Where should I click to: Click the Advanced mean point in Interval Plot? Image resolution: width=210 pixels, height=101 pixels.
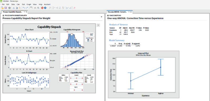[x=131, y=81]
